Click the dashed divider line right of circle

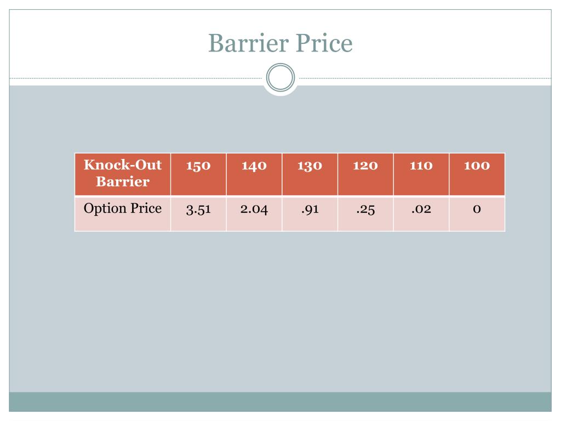tap(425, 78)
